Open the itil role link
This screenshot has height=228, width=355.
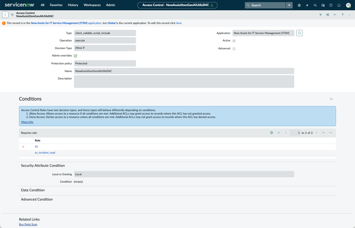[36, 147]
